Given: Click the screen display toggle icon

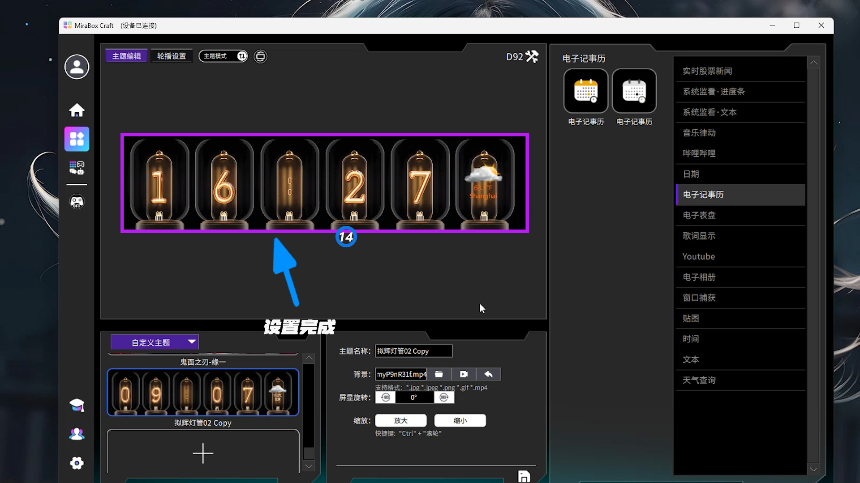Looking at the screenshot, I should click(x=260, y=56).
